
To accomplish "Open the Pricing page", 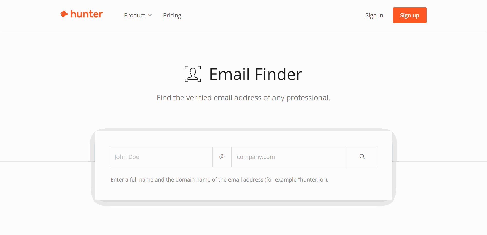I will point(172,15).
